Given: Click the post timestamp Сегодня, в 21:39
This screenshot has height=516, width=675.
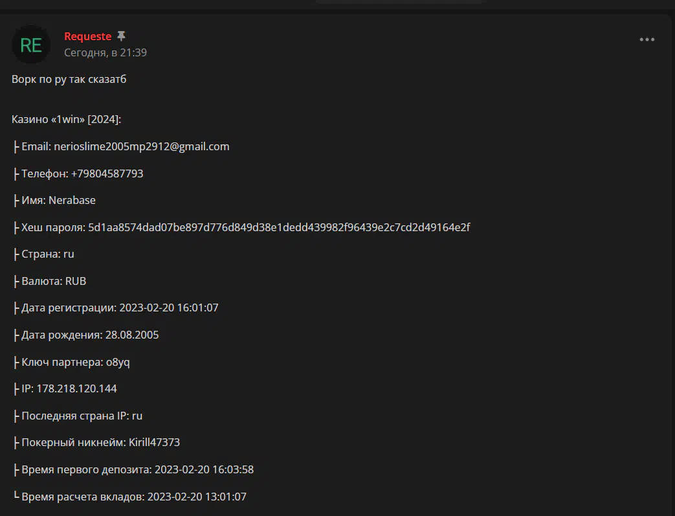Looking at the screenshot, I should [x=105, y=52].
